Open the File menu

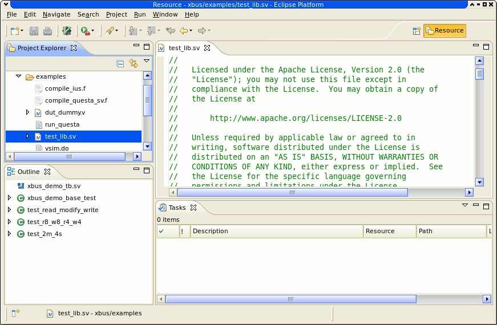click(12, 14)
